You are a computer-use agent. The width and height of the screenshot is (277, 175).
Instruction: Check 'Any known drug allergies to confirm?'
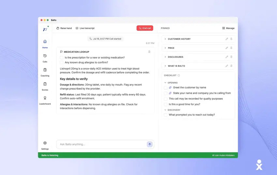(x=62, y=62)
